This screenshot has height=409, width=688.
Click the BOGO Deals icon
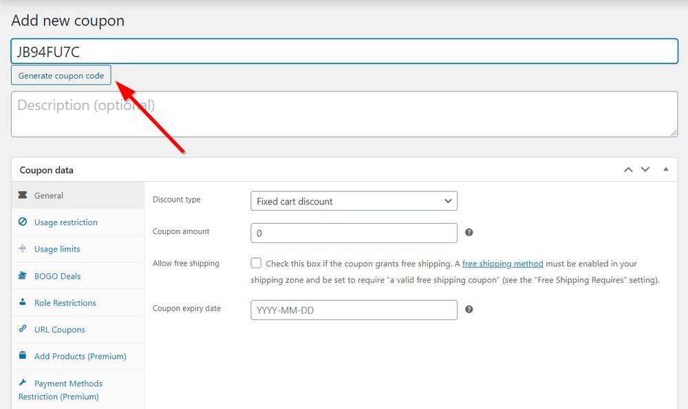(23, 276)
